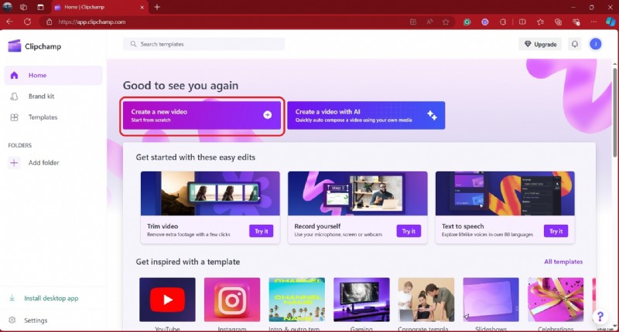619x332 pixels.
Task: Click the Install desktop app download icon
Action: click(12, 298)
